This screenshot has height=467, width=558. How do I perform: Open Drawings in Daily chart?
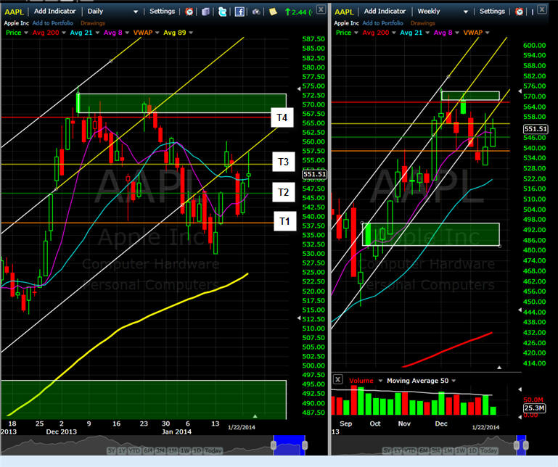93,23
